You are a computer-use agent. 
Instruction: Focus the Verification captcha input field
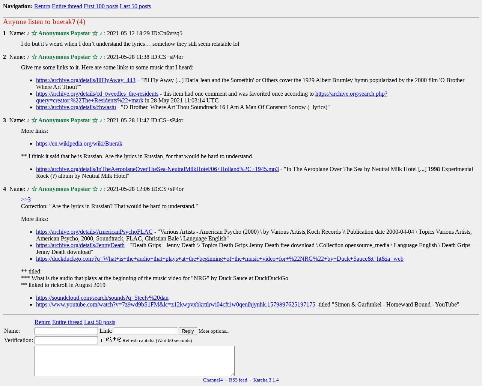click(x=66, y=340)
